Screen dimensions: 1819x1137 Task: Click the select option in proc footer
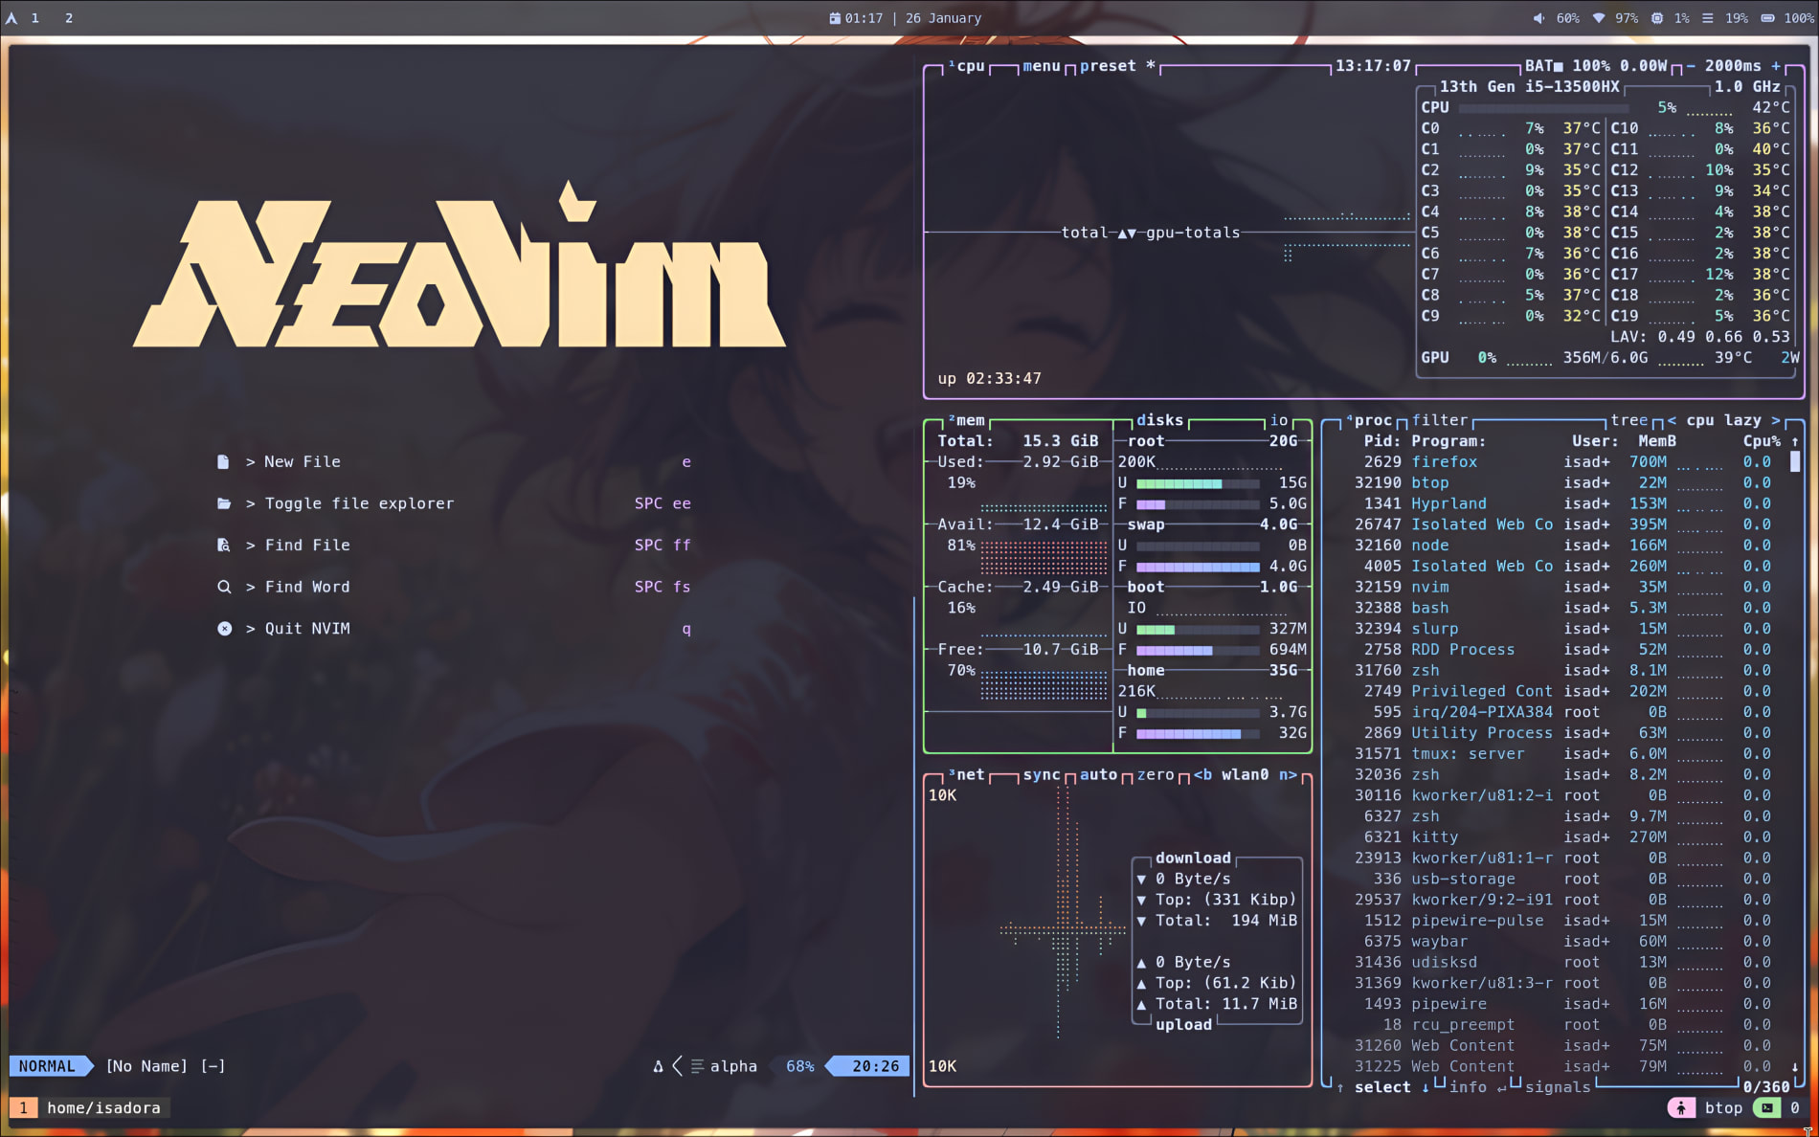[x=1382, y=1087]
